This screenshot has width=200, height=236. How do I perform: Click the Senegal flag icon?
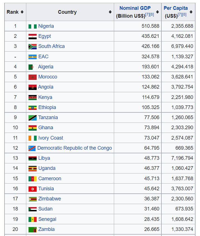[32, 219]
